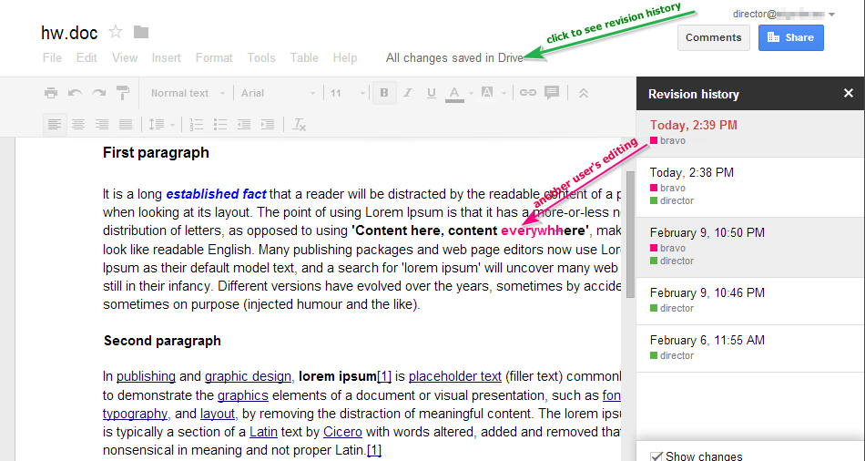The width and height of the screenshot is (865, 461).
Task: Open the View menu
Action: pyautogui.click(x=125, y=58)
